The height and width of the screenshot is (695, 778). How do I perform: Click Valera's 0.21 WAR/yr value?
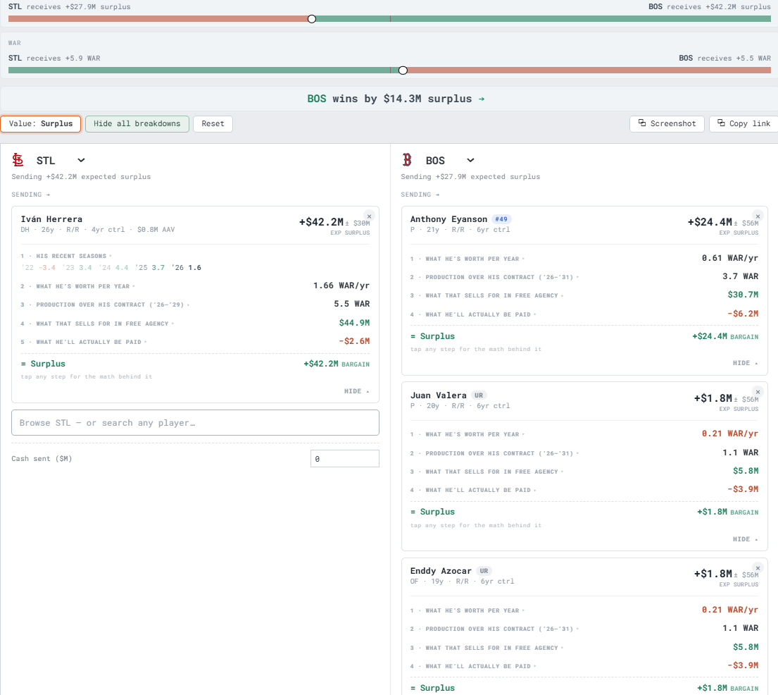pos(730,433)
